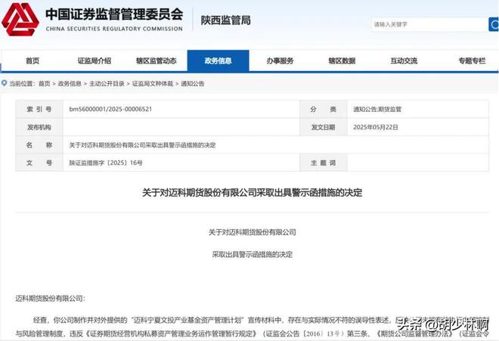The height and width of the screenshot is (341, 499).
Task: Click the CSRC red logo emblem
Action: (x=20, y=20)
